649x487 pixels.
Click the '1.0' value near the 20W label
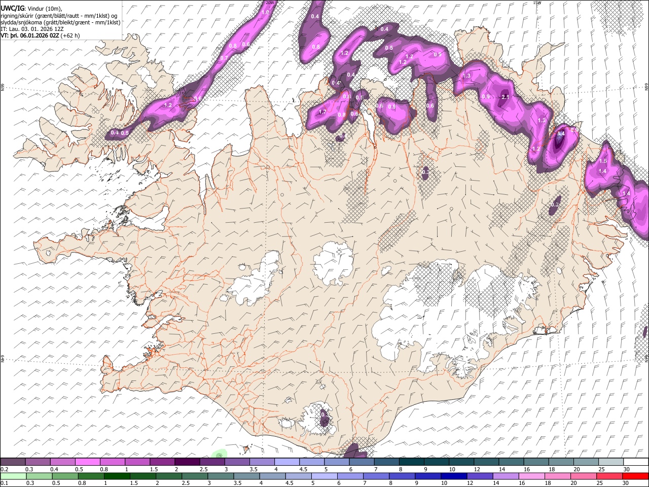[265, 12]
